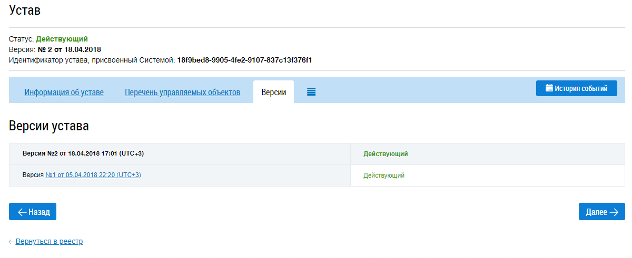632x258 pixels.
Task: Follow the Вернуться в реестр link
Action: point(49,242)
